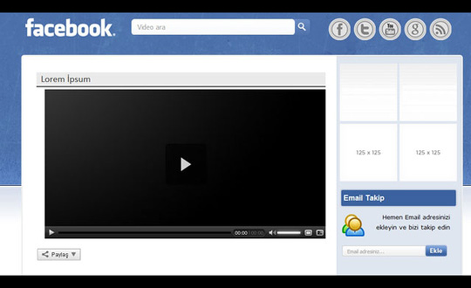Click the Ekle button

tap(436, 251)
